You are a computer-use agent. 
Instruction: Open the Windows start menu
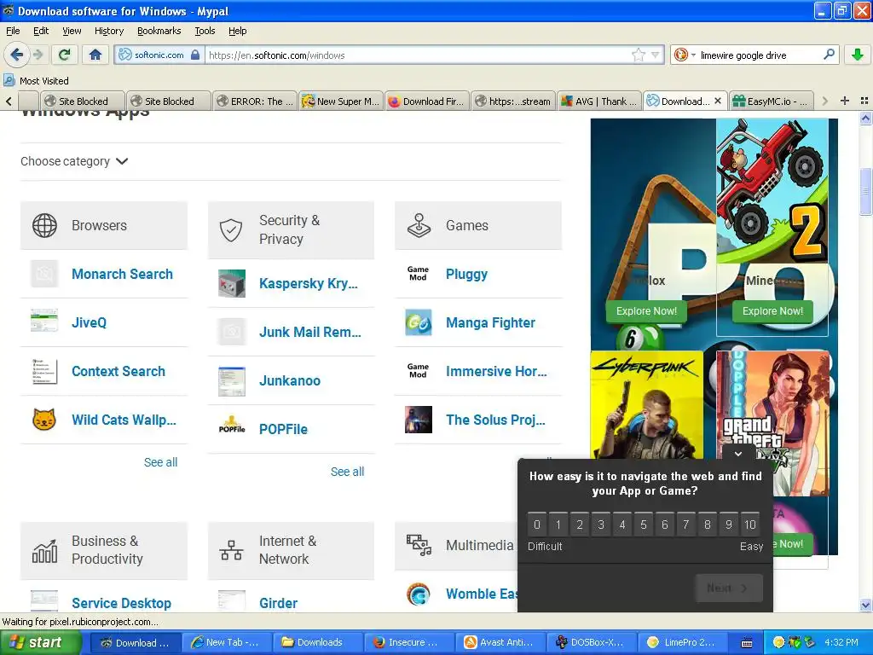(40, 642)
